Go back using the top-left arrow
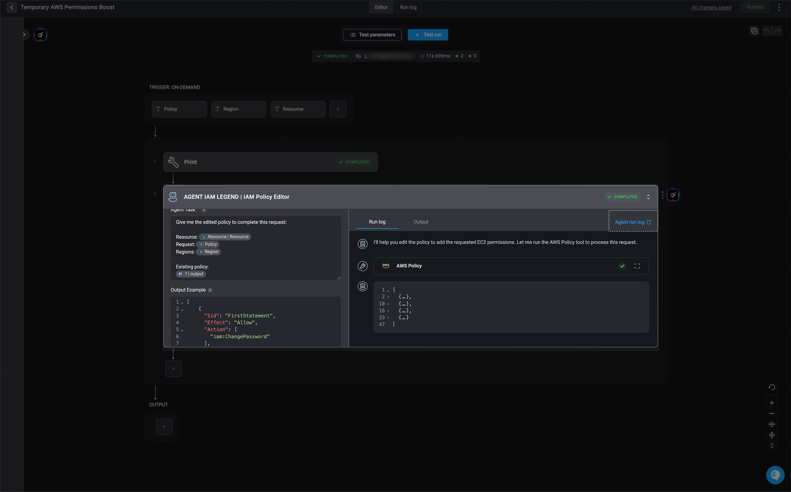This screenshot has height=492, width=791. (11, 7)
